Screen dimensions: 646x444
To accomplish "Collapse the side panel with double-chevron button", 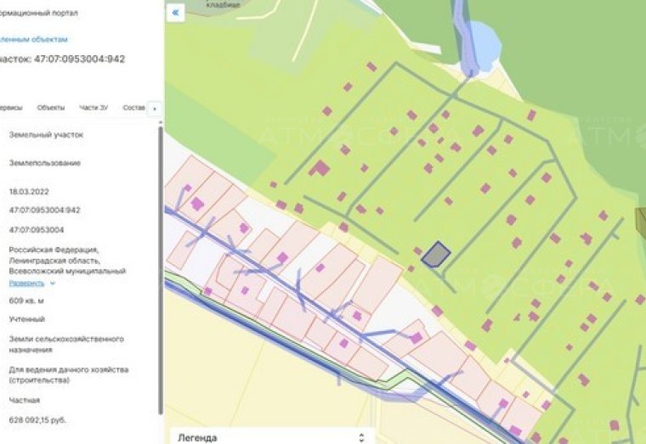I will [175, 13].
